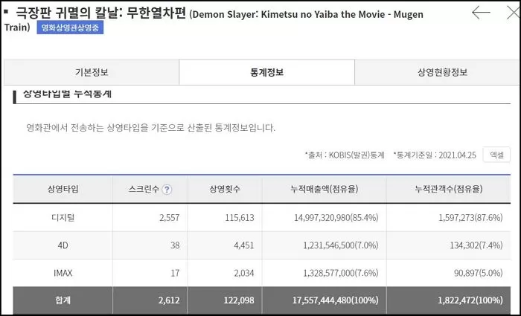Click the 누적관객수(점유율) column header

449,189
